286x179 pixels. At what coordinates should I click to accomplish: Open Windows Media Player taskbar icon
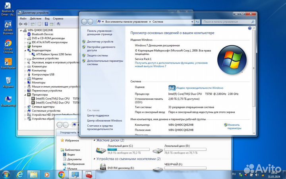point(47,175)
